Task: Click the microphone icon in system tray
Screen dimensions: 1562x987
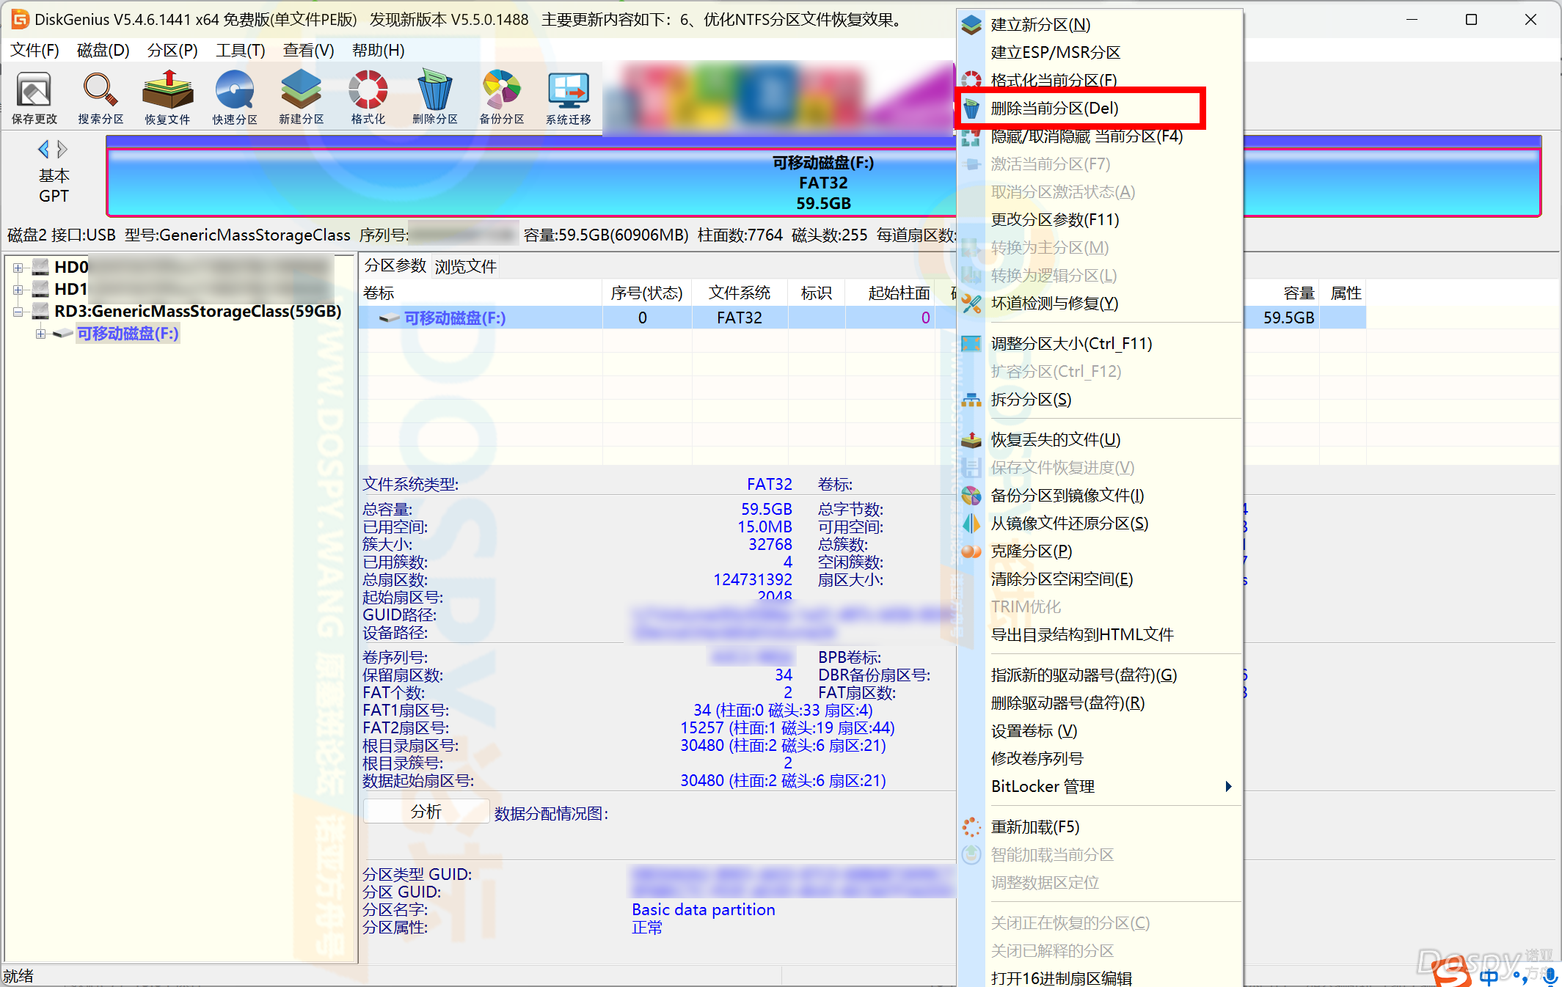Action: 1550,976
